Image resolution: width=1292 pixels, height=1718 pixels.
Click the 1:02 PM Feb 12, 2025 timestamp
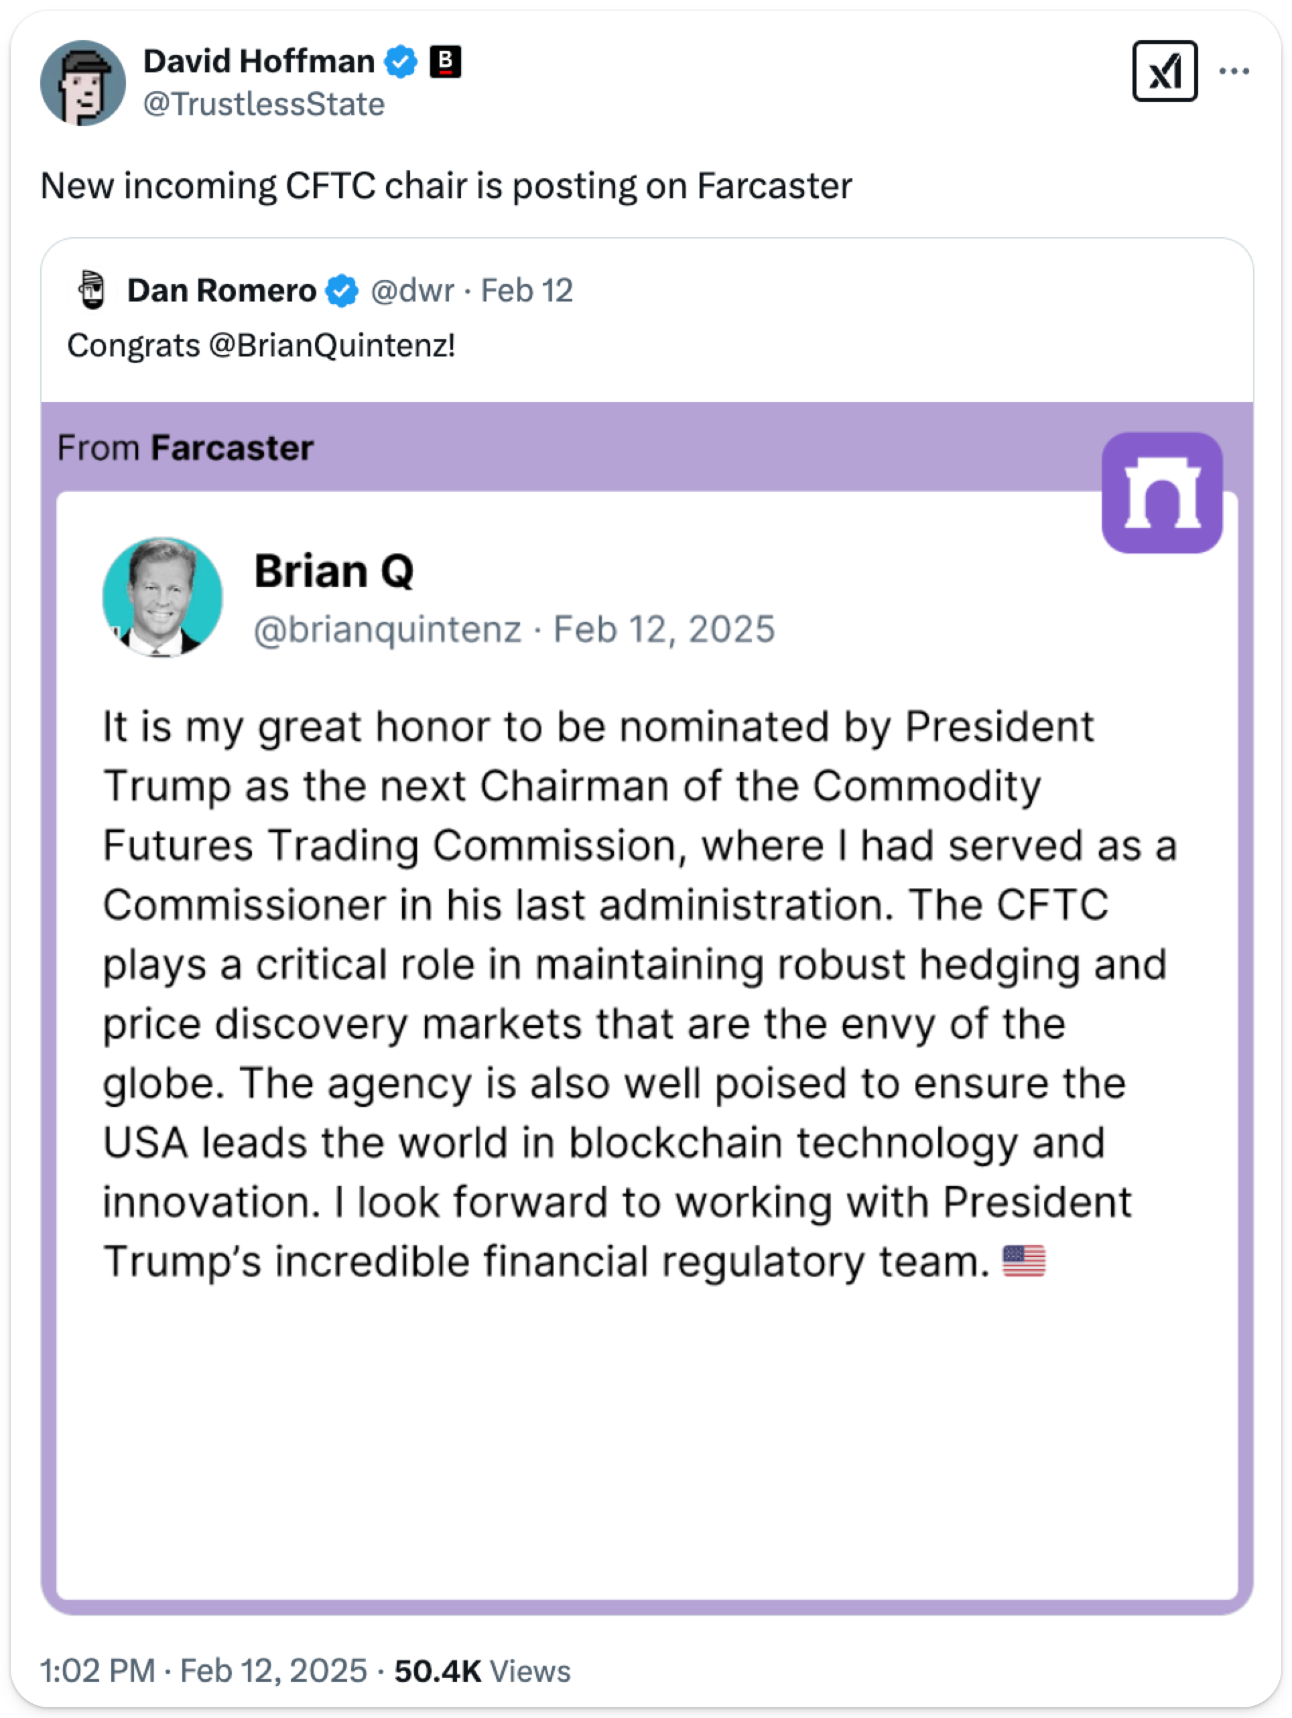point(204,1670)
